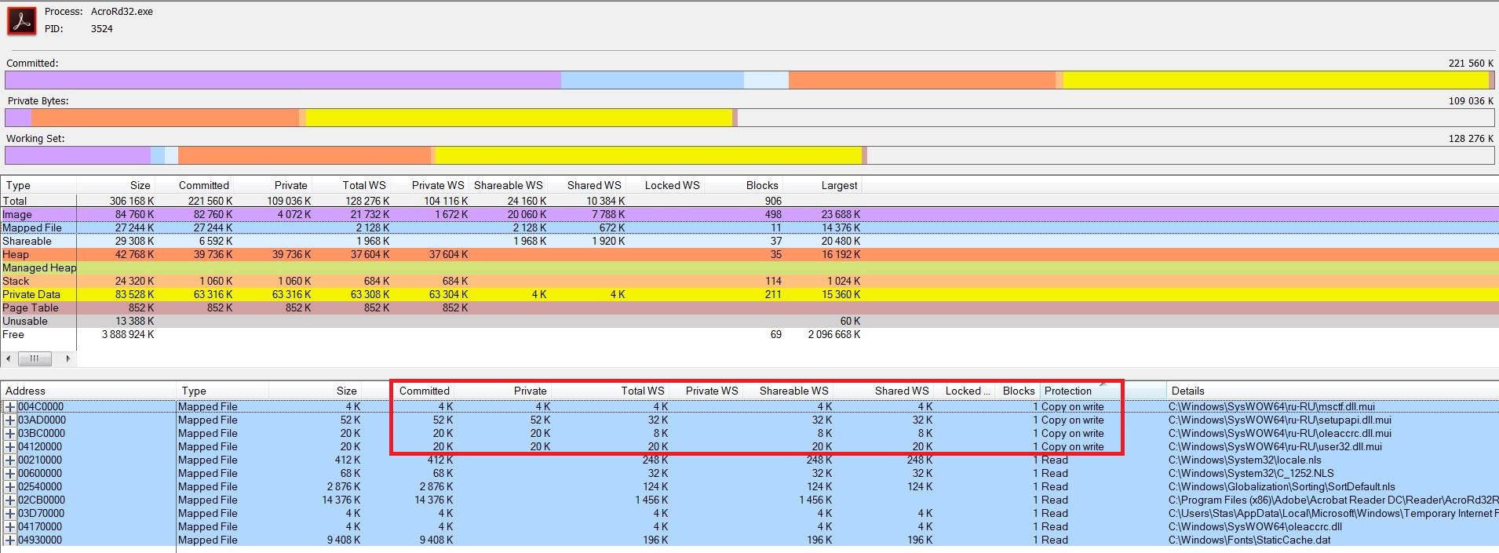Expand the 04930000 StaticCache.dat entry

(10, 540)
